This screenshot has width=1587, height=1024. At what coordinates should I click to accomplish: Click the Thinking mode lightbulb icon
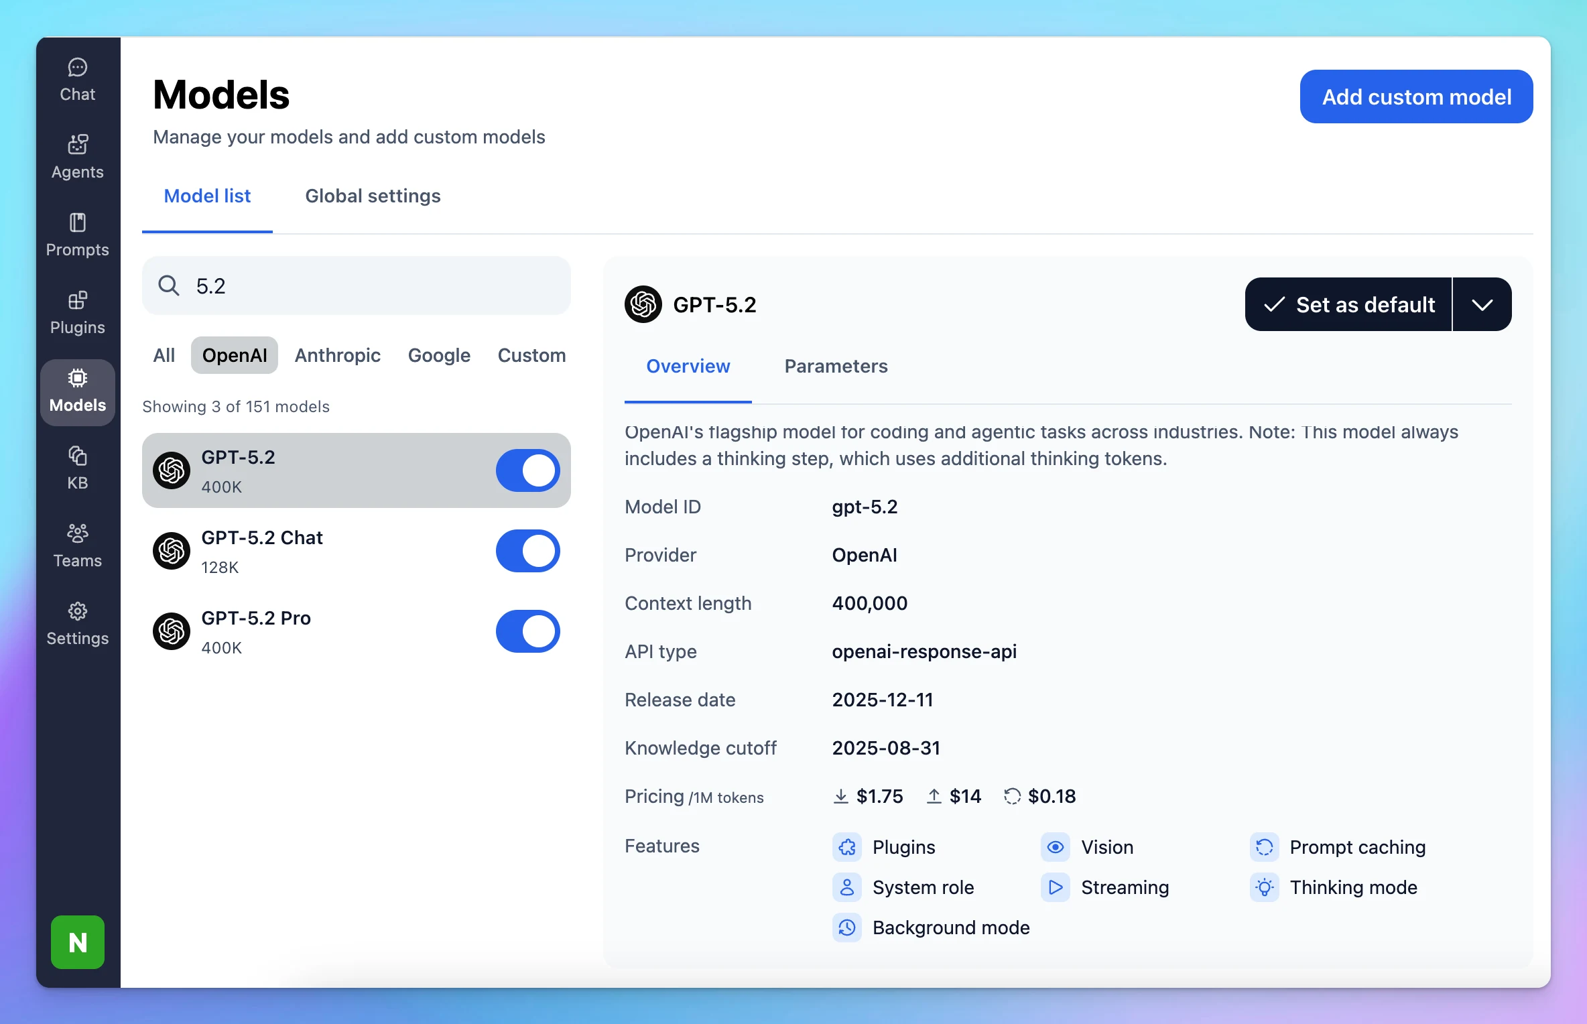[1265, 887]
